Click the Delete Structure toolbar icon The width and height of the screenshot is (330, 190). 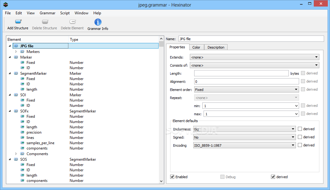click(45, 21)
